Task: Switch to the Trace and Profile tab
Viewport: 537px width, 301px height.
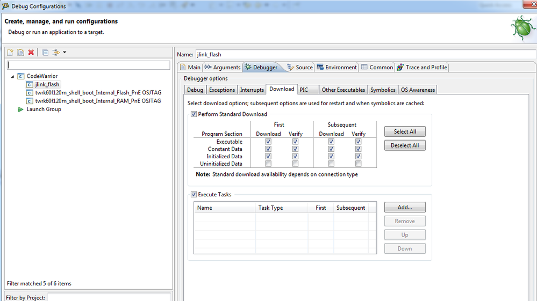Action: tap(422, 67)
